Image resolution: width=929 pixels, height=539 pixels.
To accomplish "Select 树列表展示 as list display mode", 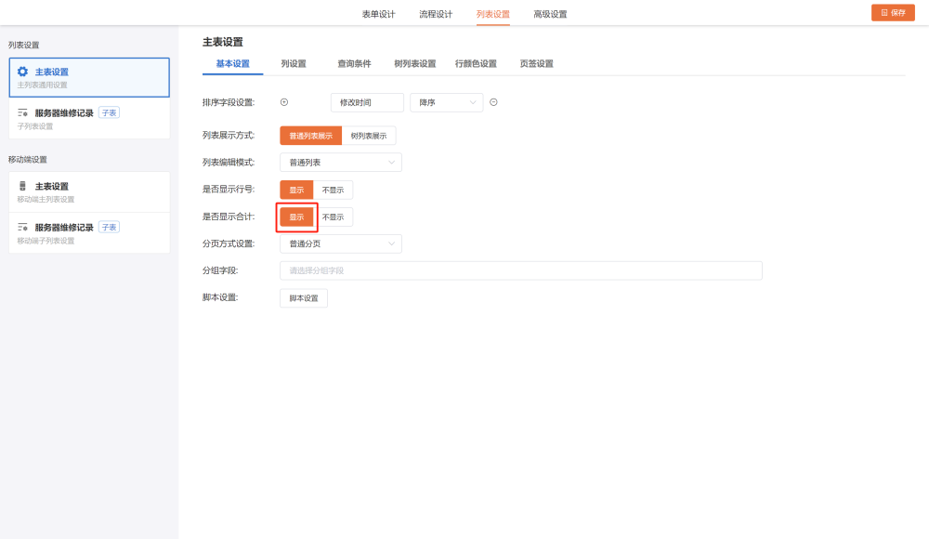I will pos(369,136).
